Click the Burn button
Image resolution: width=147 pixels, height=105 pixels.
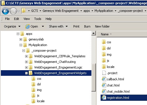(x=87, y=26)
